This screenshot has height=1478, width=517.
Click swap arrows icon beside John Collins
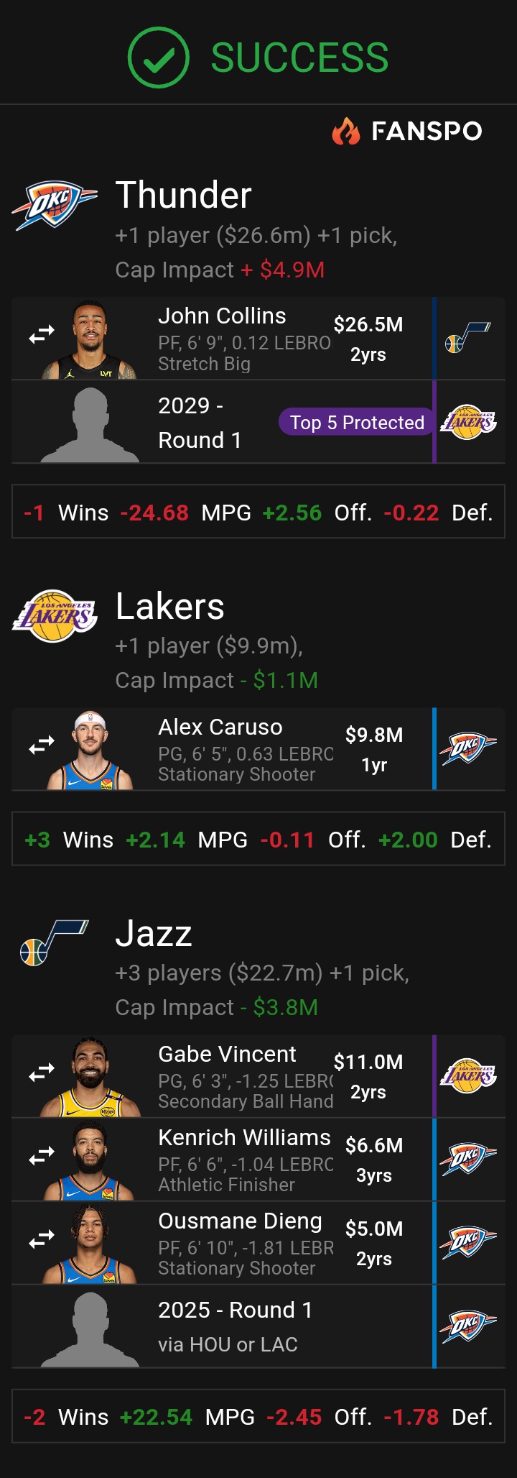42,335
